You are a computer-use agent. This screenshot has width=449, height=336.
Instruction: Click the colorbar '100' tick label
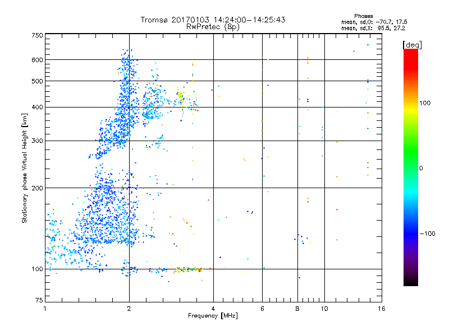[x=425, y=103]
